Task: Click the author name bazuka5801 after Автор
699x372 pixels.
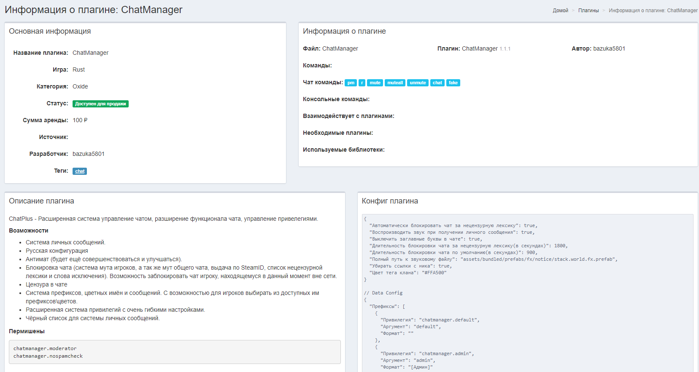Action: point(609,49)
